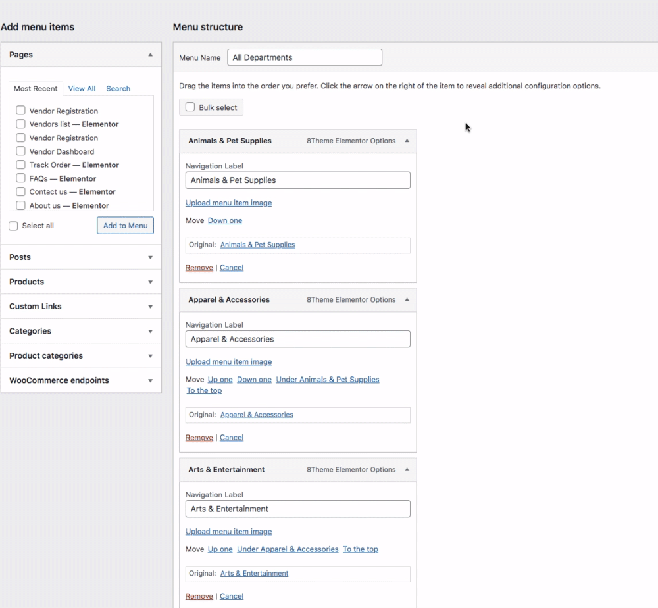Collapse Apparel & Accessories item arrow

pyautogui.click(x=407, y=299)
